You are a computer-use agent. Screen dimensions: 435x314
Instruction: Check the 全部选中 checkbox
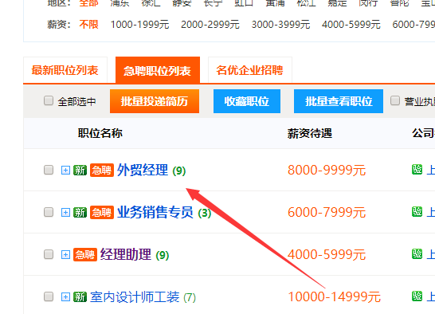(x=49, y=100)
